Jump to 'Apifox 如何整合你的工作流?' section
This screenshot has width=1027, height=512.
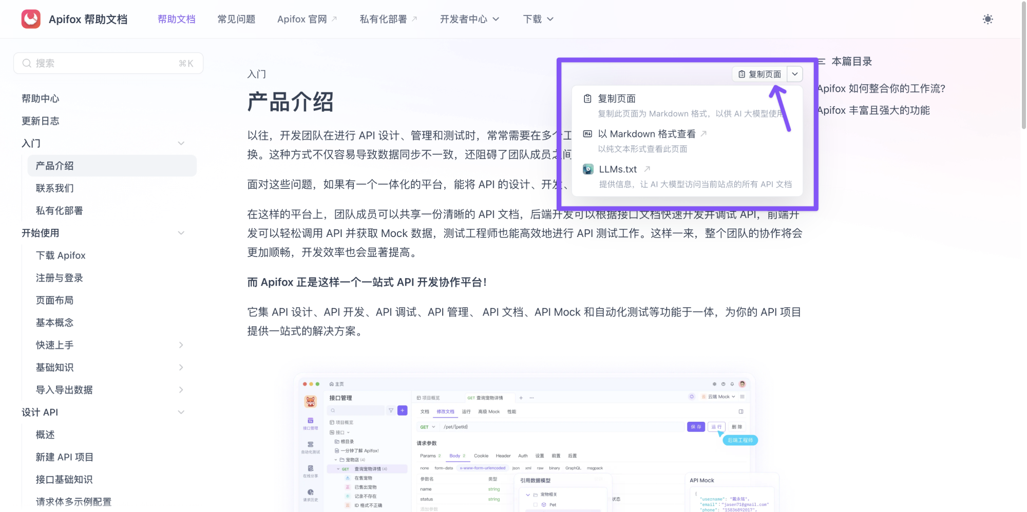pos(881,88)
